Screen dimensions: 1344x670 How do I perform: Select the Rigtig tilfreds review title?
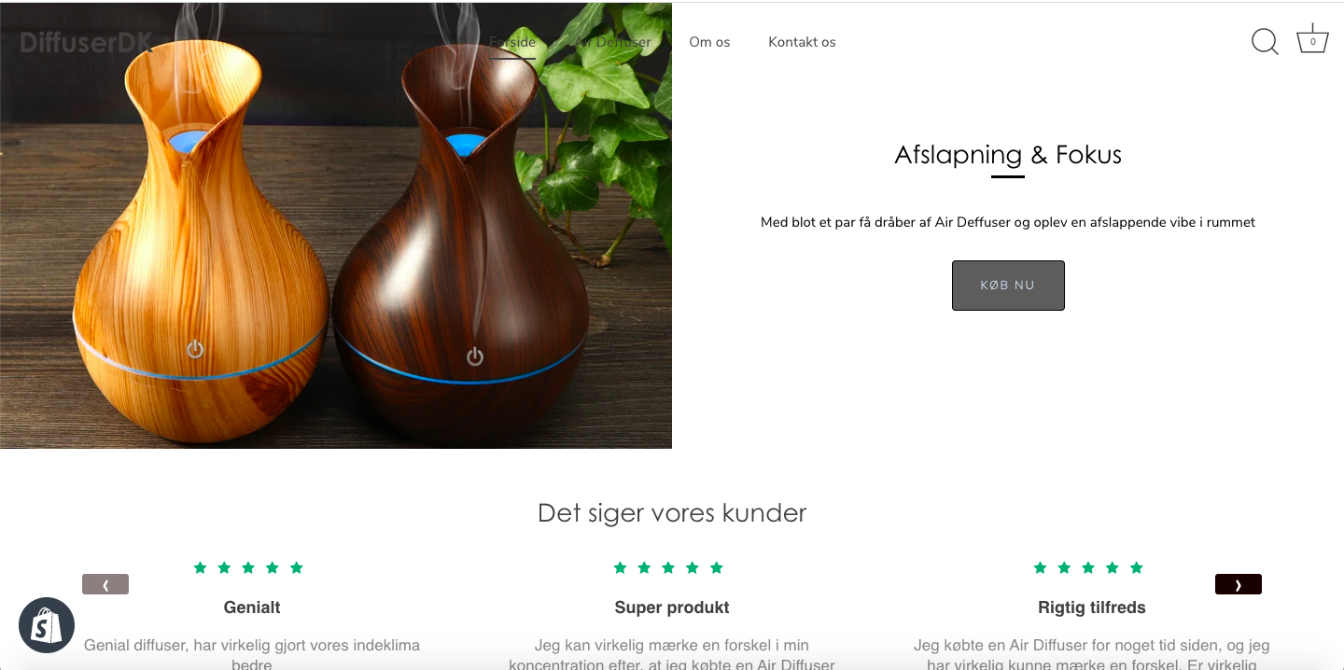coord(1092,607)
